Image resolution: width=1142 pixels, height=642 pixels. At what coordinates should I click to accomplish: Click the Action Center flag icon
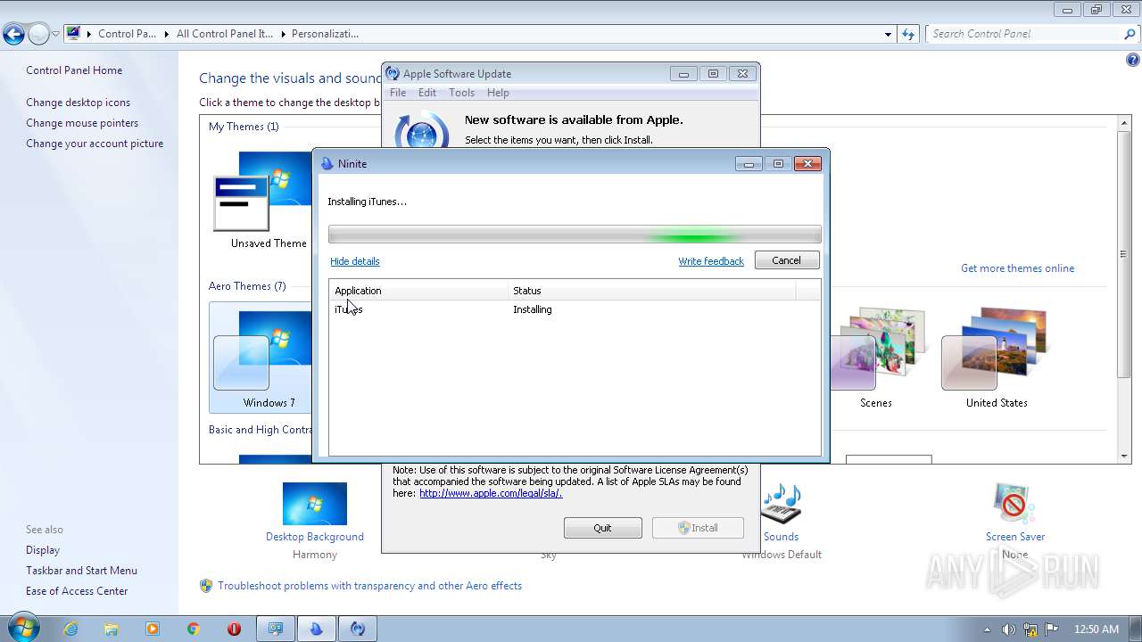coord(1052,629)
